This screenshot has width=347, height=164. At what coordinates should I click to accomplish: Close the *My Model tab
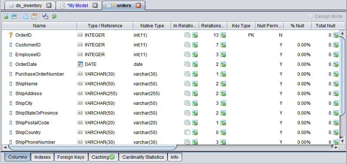coord(95,6)
